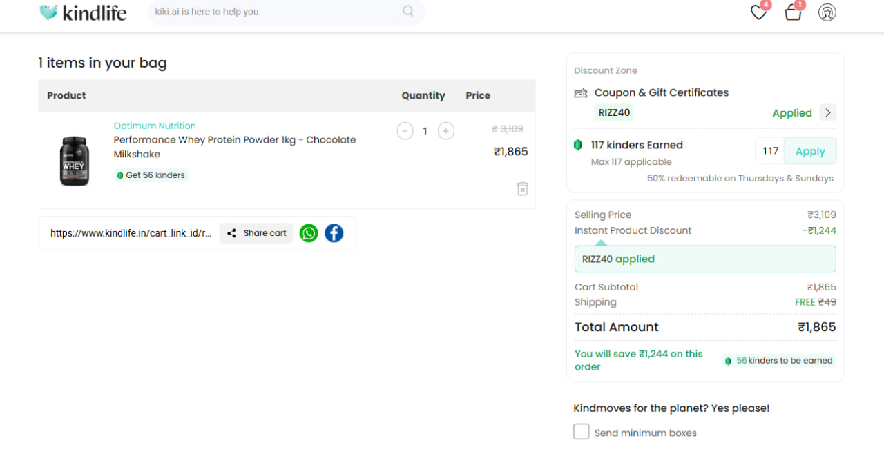Open the shopping bag icon
The image size is (884, 456).
click(793, 12)
